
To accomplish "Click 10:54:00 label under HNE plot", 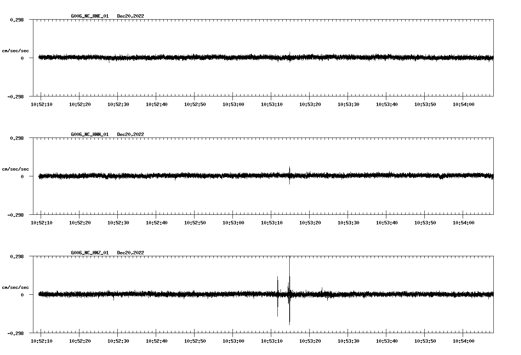I will pyautogui.click(x=463, y=105).
